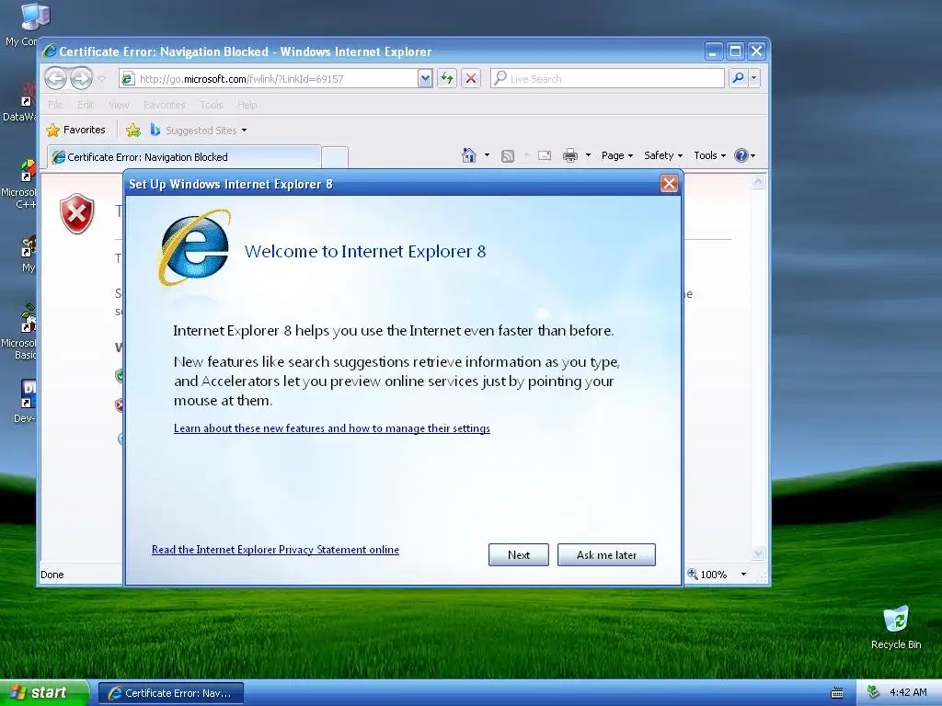
Task: Open the zoom level dropdown arrow
Action: tap(743, 575)
